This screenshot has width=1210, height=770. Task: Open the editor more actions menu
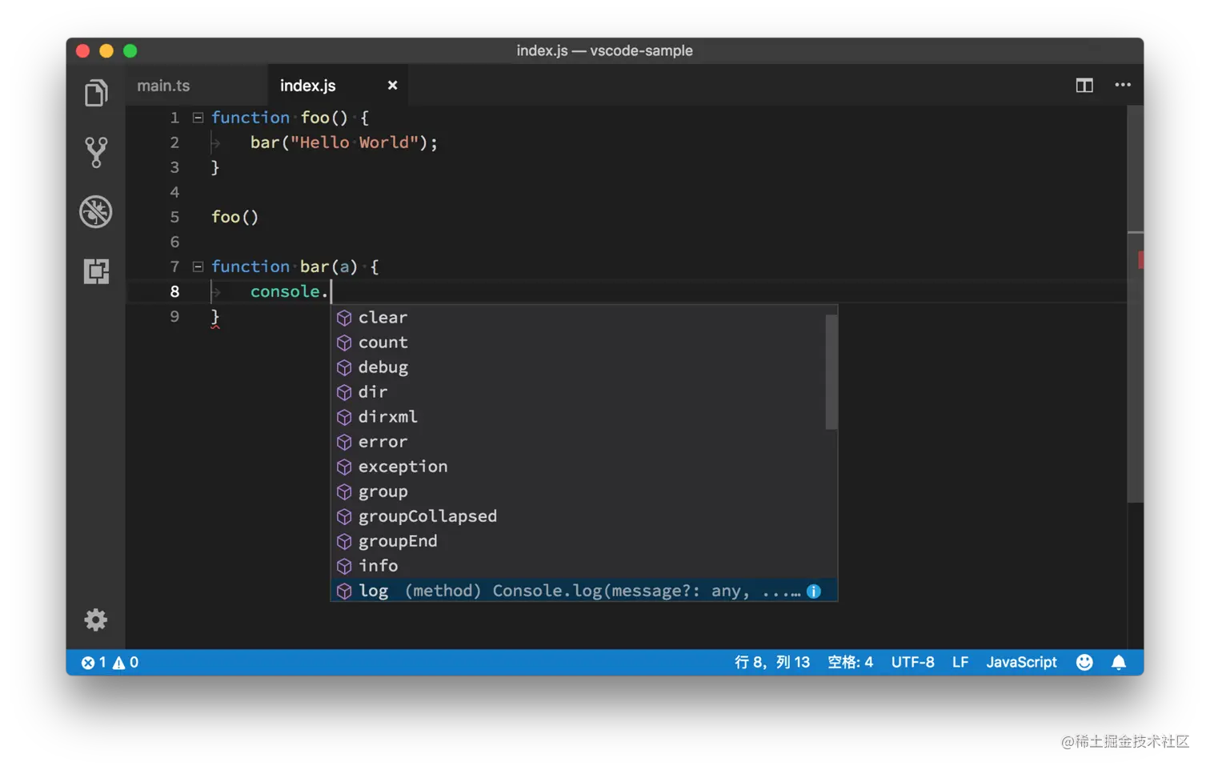1123,85
